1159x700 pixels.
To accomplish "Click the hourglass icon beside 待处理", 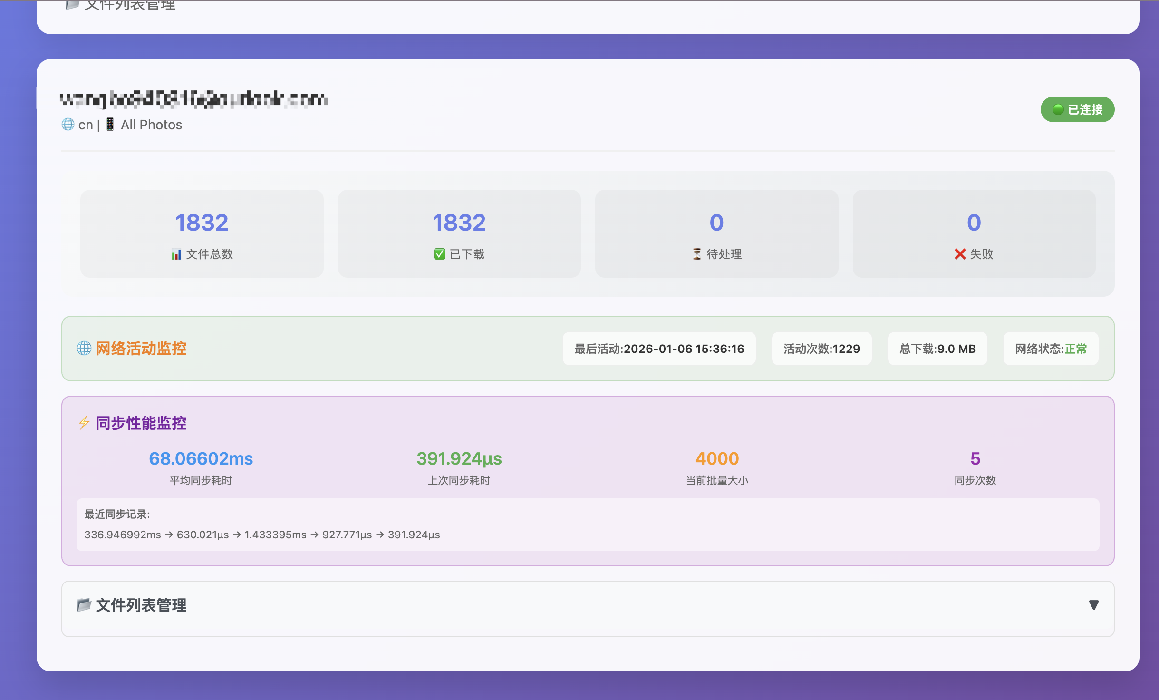I will click(697, 254).
